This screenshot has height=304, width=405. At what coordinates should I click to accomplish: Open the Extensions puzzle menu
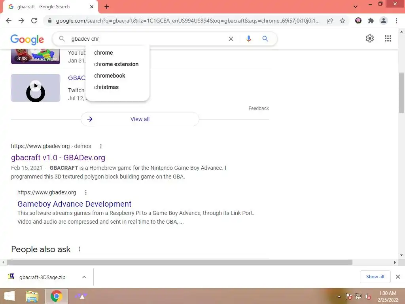[371, 21]
